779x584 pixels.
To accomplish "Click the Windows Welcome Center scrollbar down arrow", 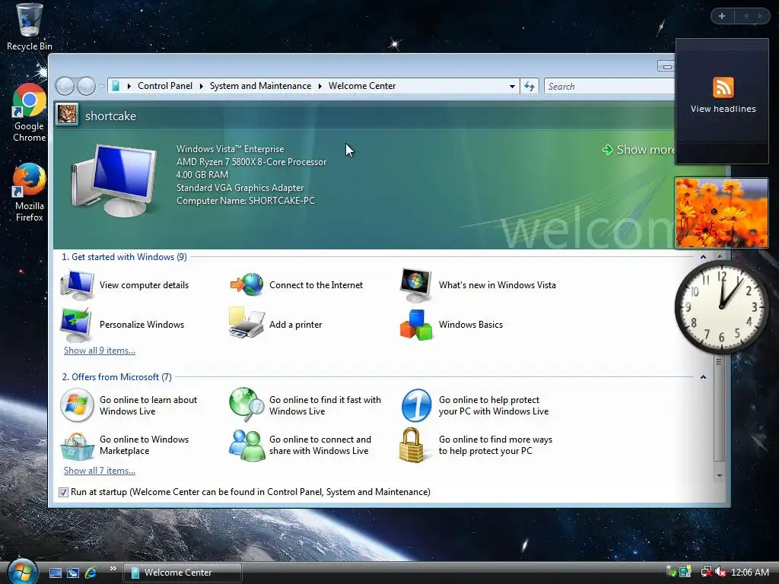I will (720, 476).
